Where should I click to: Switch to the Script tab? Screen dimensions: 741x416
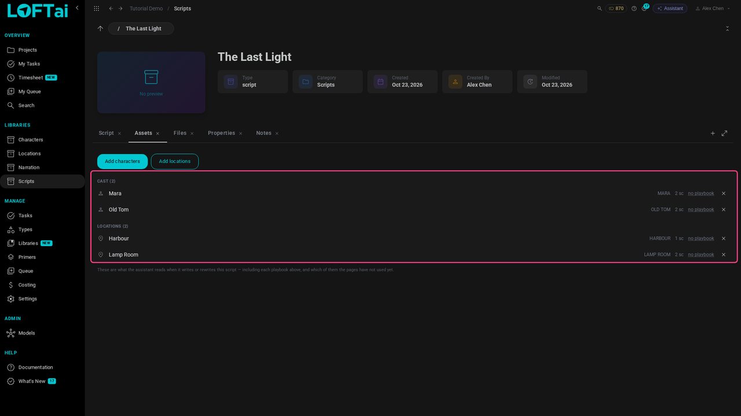106,133
